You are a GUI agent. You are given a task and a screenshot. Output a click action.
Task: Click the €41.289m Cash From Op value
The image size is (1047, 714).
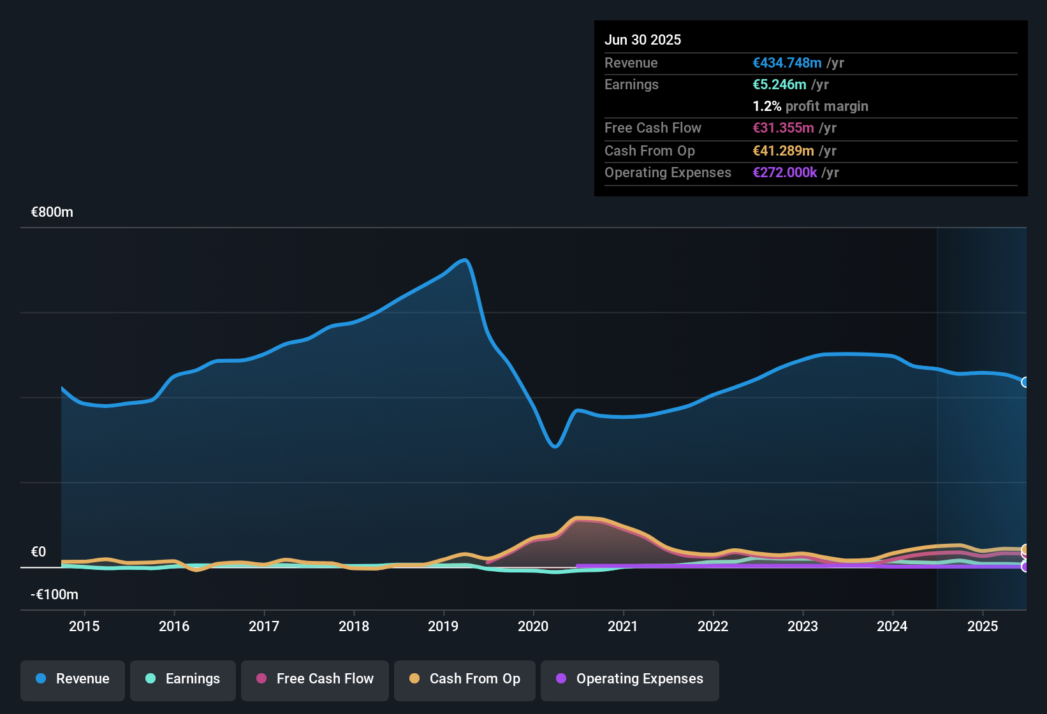[785, 151]
